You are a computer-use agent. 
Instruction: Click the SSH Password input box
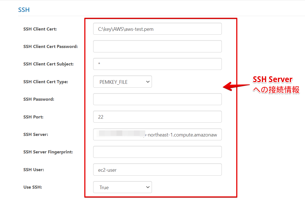pos(157,99)
